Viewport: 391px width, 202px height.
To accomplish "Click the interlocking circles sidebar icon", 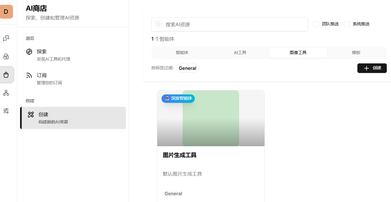I will (x=6, y=57).
